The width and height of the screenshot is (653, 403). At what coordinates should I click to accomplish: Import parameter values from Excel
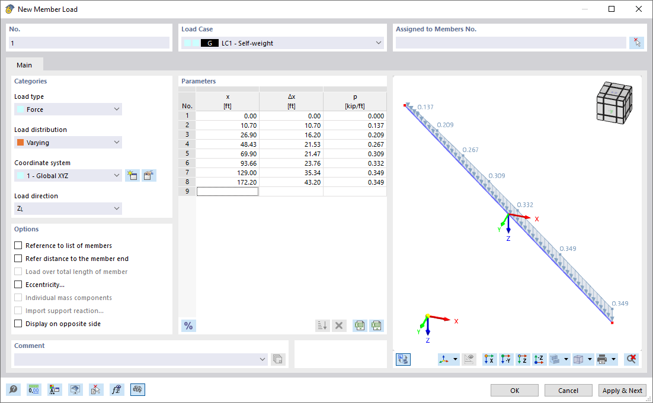point(376,325)
